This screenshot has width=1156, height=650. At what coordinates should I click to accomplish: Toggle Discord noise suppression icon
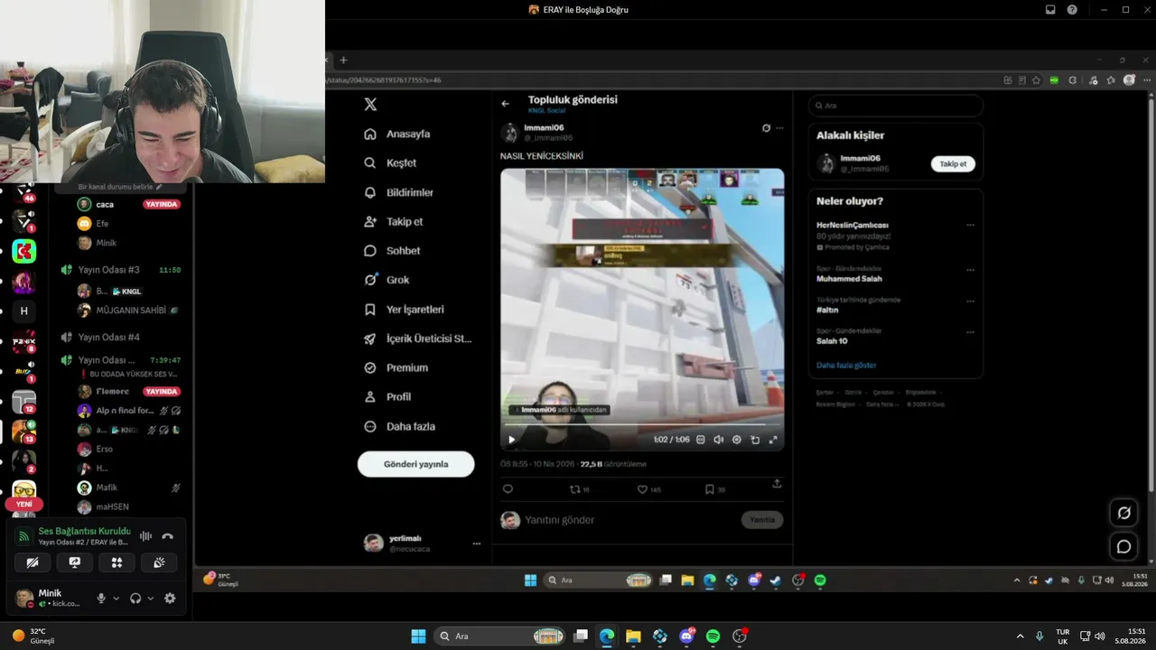(145, 536)
